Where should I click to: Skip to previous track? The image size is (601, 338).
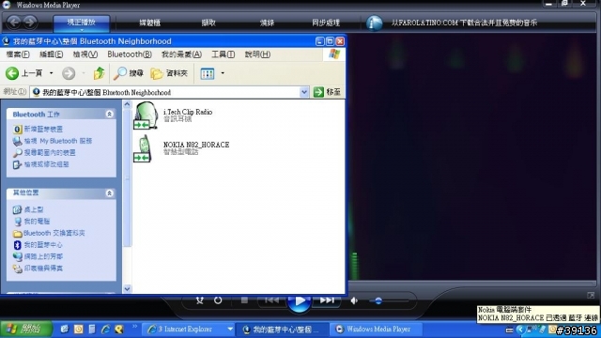pos(271,300)
